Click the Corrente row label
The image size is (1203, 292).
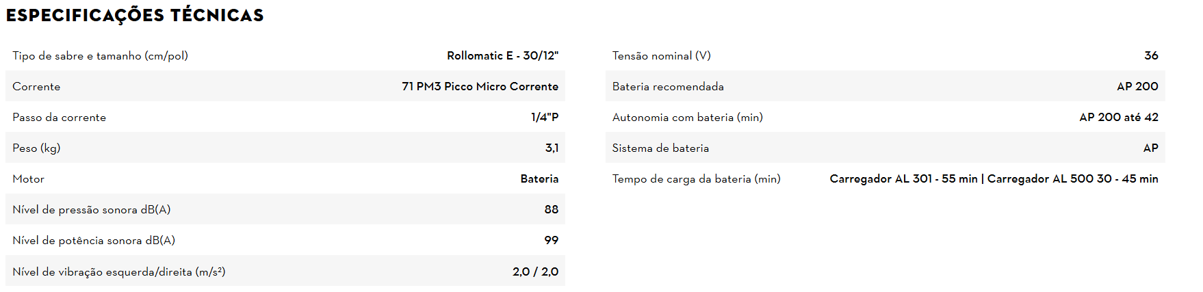pos(36,86)
